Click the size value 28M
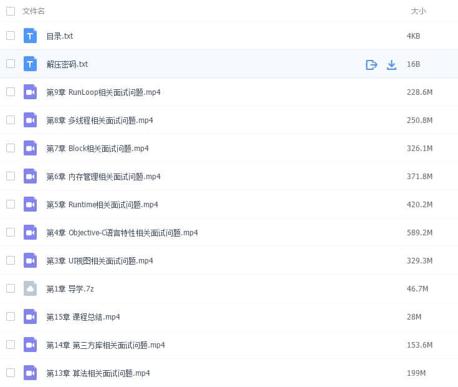Screen dimensions: 458x387 (414, 317)
